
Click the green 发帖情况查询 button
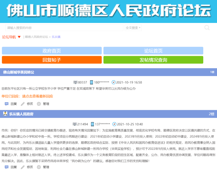pos(153,60)
